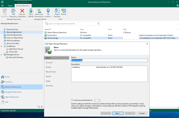Clear the search box with the X
179x118 pixels.
(98, 24)
